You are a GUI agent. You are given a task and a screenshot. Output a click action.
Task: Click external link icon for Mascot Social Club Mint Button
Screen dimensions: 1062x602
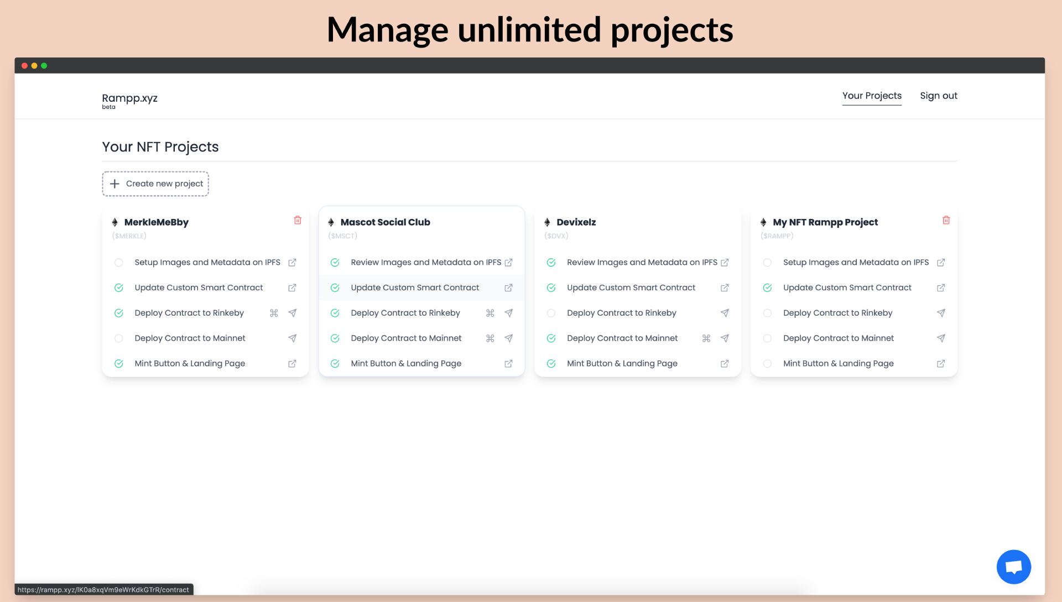(x=508, y=364)
